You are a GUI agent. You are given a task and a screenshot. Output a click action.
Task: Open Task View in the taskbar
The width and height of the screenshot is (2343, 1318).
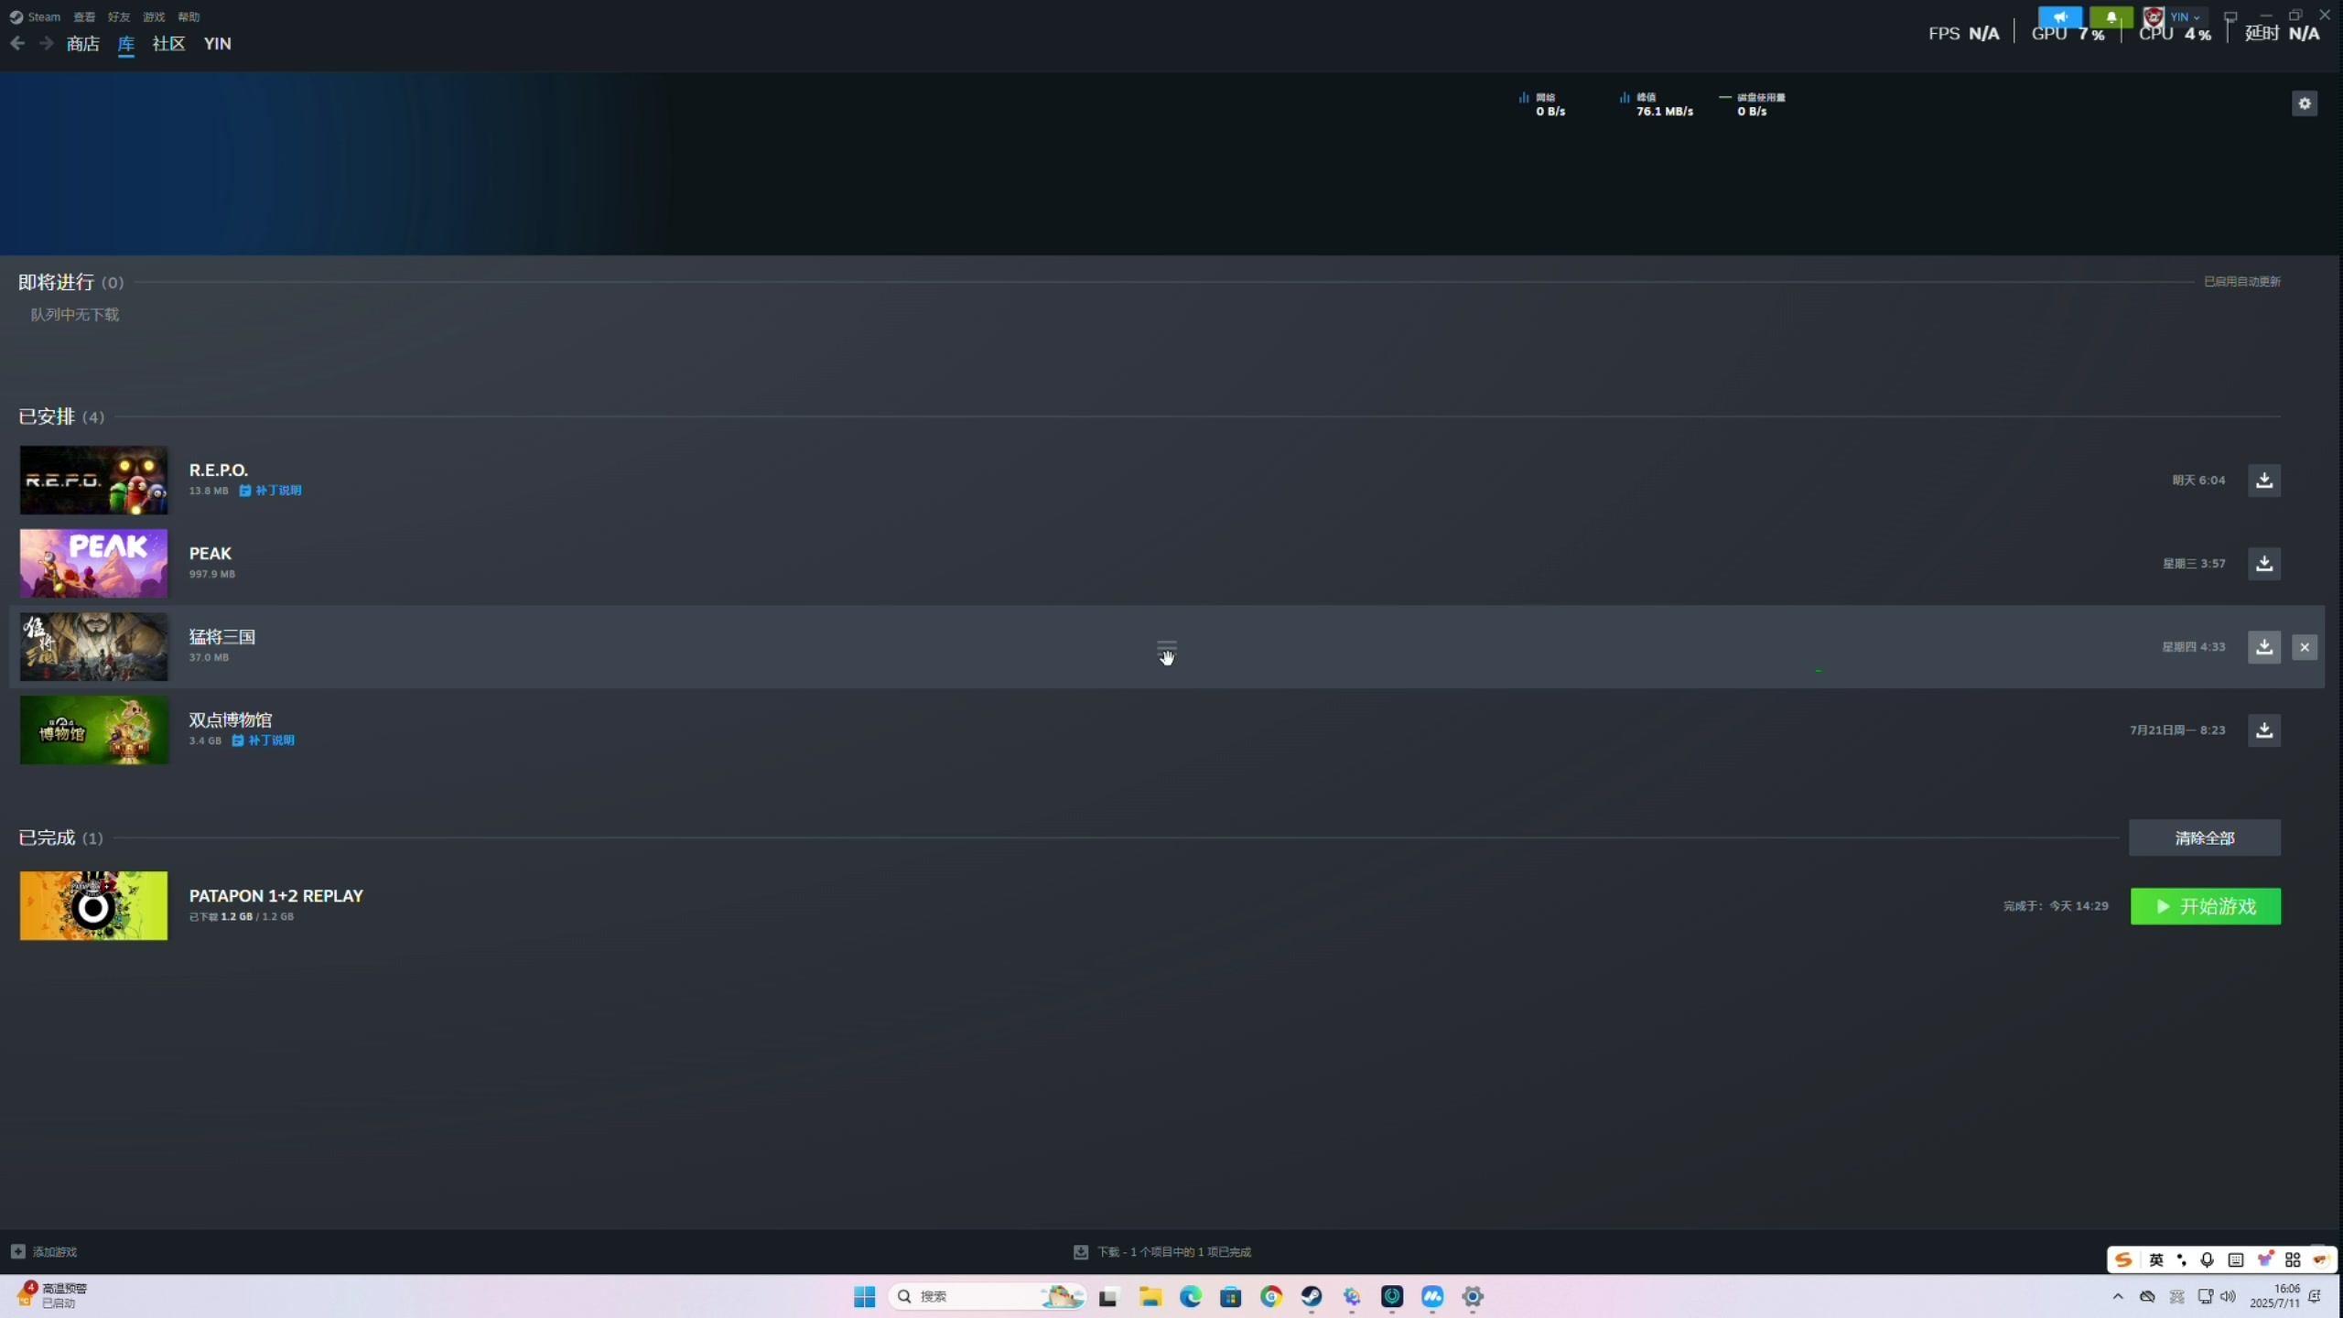coord(1108,1296)
